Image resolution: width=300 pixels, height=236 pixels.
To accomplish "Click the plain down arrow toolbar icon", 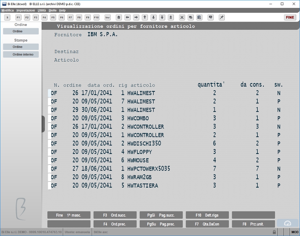I will pyautogui.click(x=153, y=17).
